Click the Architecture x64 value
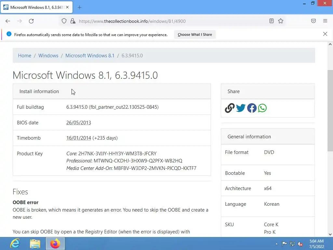 (268, 188)
